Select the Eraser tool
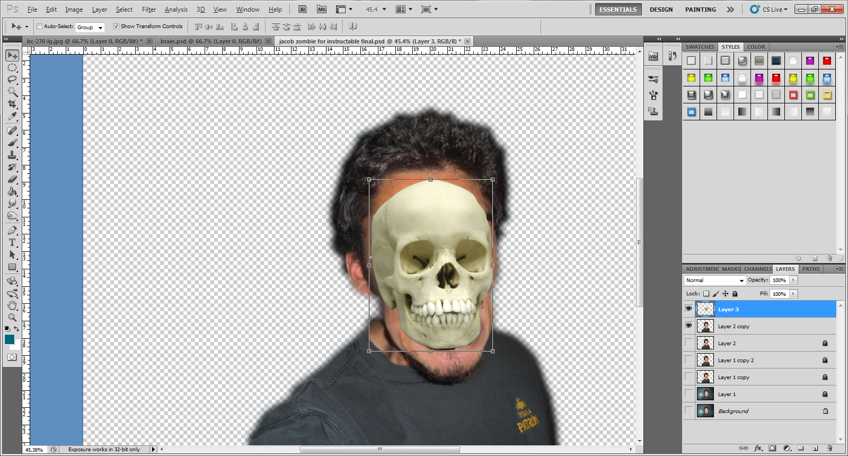The width and height of the screenshot is (848, 456). point(12,179)
